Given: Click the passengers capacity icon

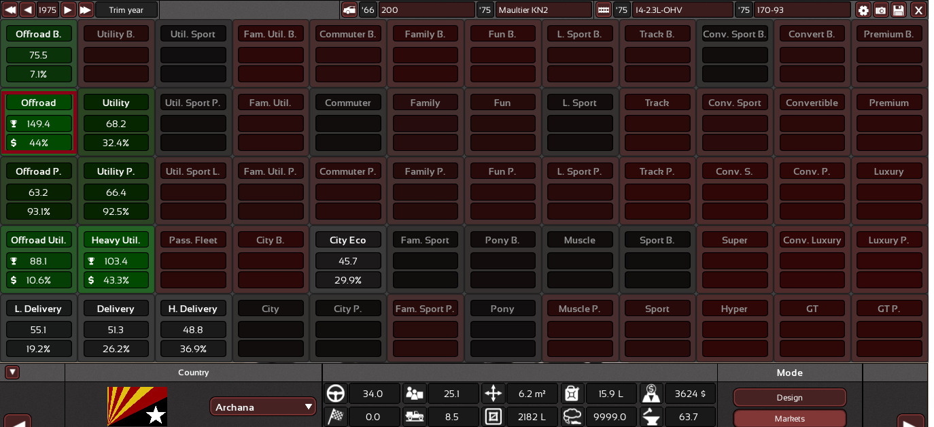Looking at the screenshot, I should [x=414, y=394].
